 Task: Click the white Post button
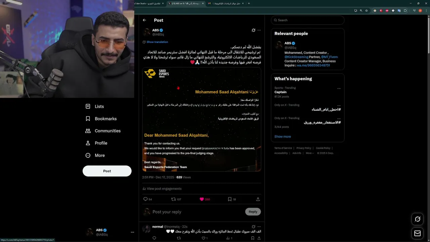tap(107, 171)
